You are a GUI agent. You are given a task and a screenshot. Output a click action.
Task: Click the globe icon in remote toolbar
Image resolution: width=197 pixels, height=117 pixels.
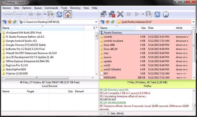point(165,14)
